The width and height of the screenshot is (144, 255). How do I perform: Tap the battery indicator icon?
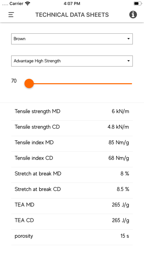pyautogui.click(x=138, y=4)
